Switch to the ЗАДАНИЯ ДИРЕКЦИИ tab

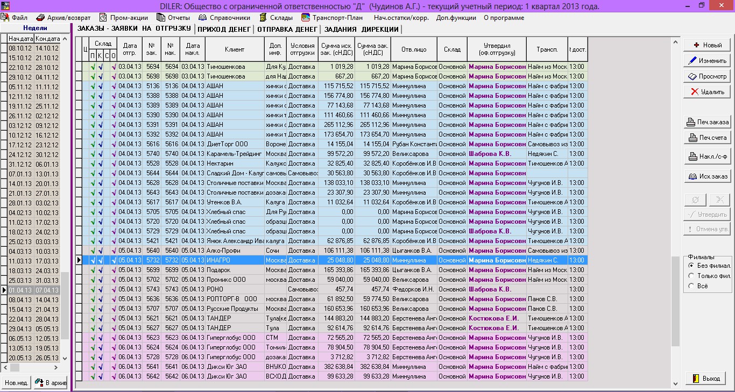click(x=361, y=29)
